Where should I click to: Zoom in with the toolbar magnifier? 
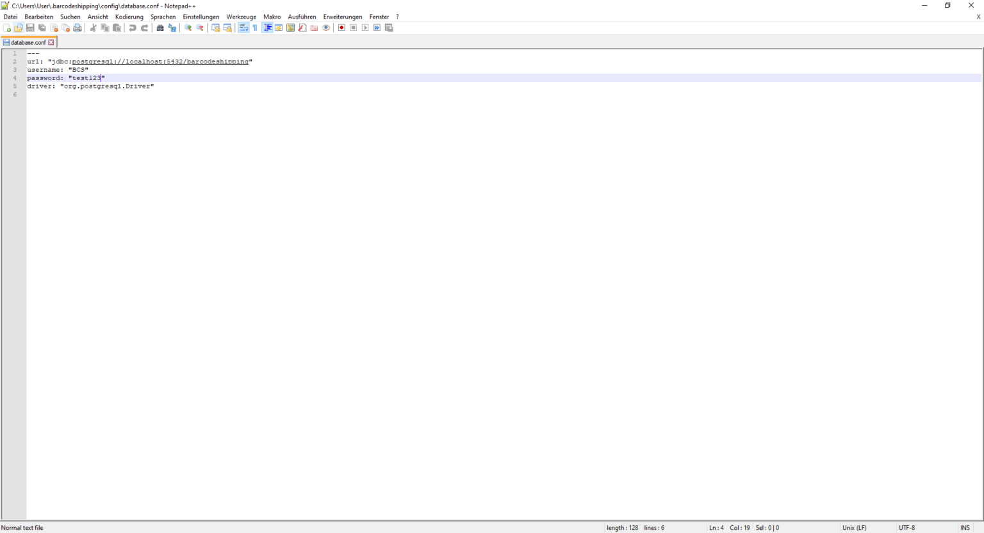click(188, 28)
